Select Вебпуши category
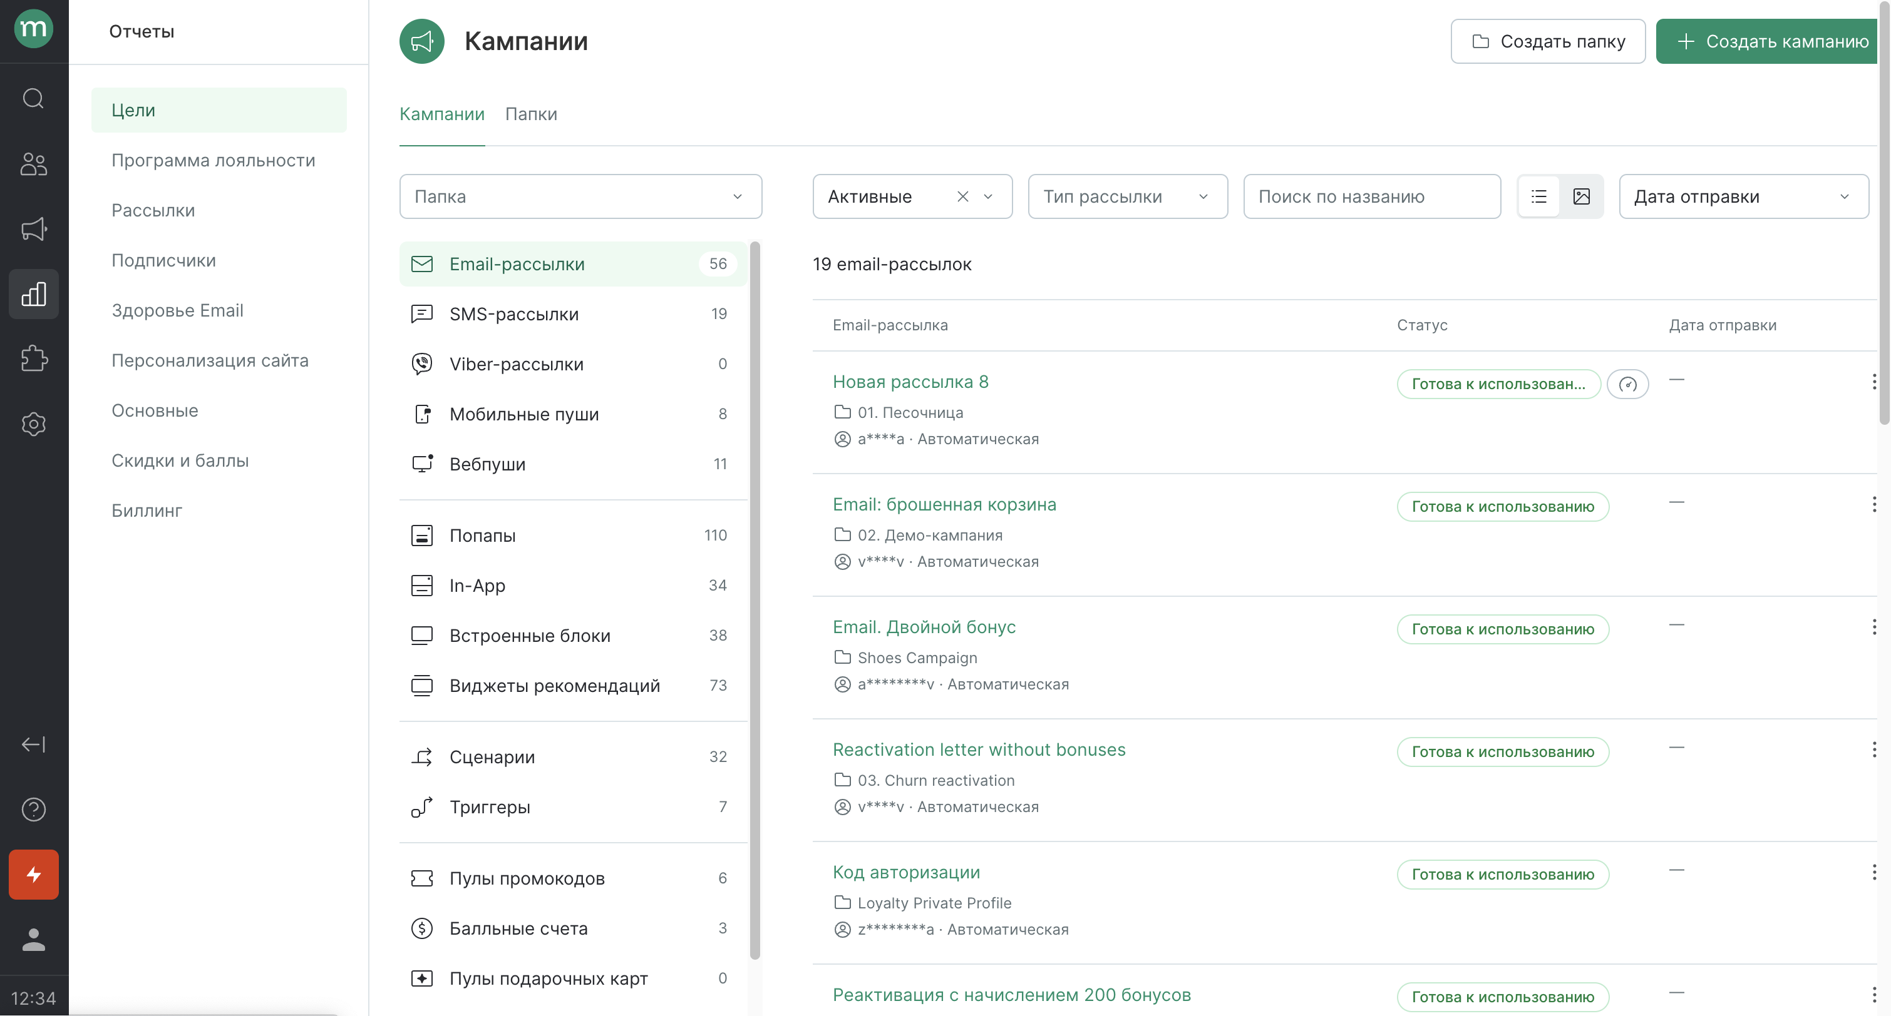Viewport: 1891px width, 1016px height. click(572, 464)
